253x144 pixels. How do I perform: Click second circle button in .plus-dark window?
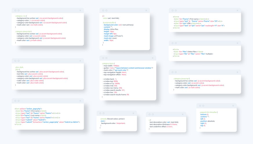click(x=19, y=60)
